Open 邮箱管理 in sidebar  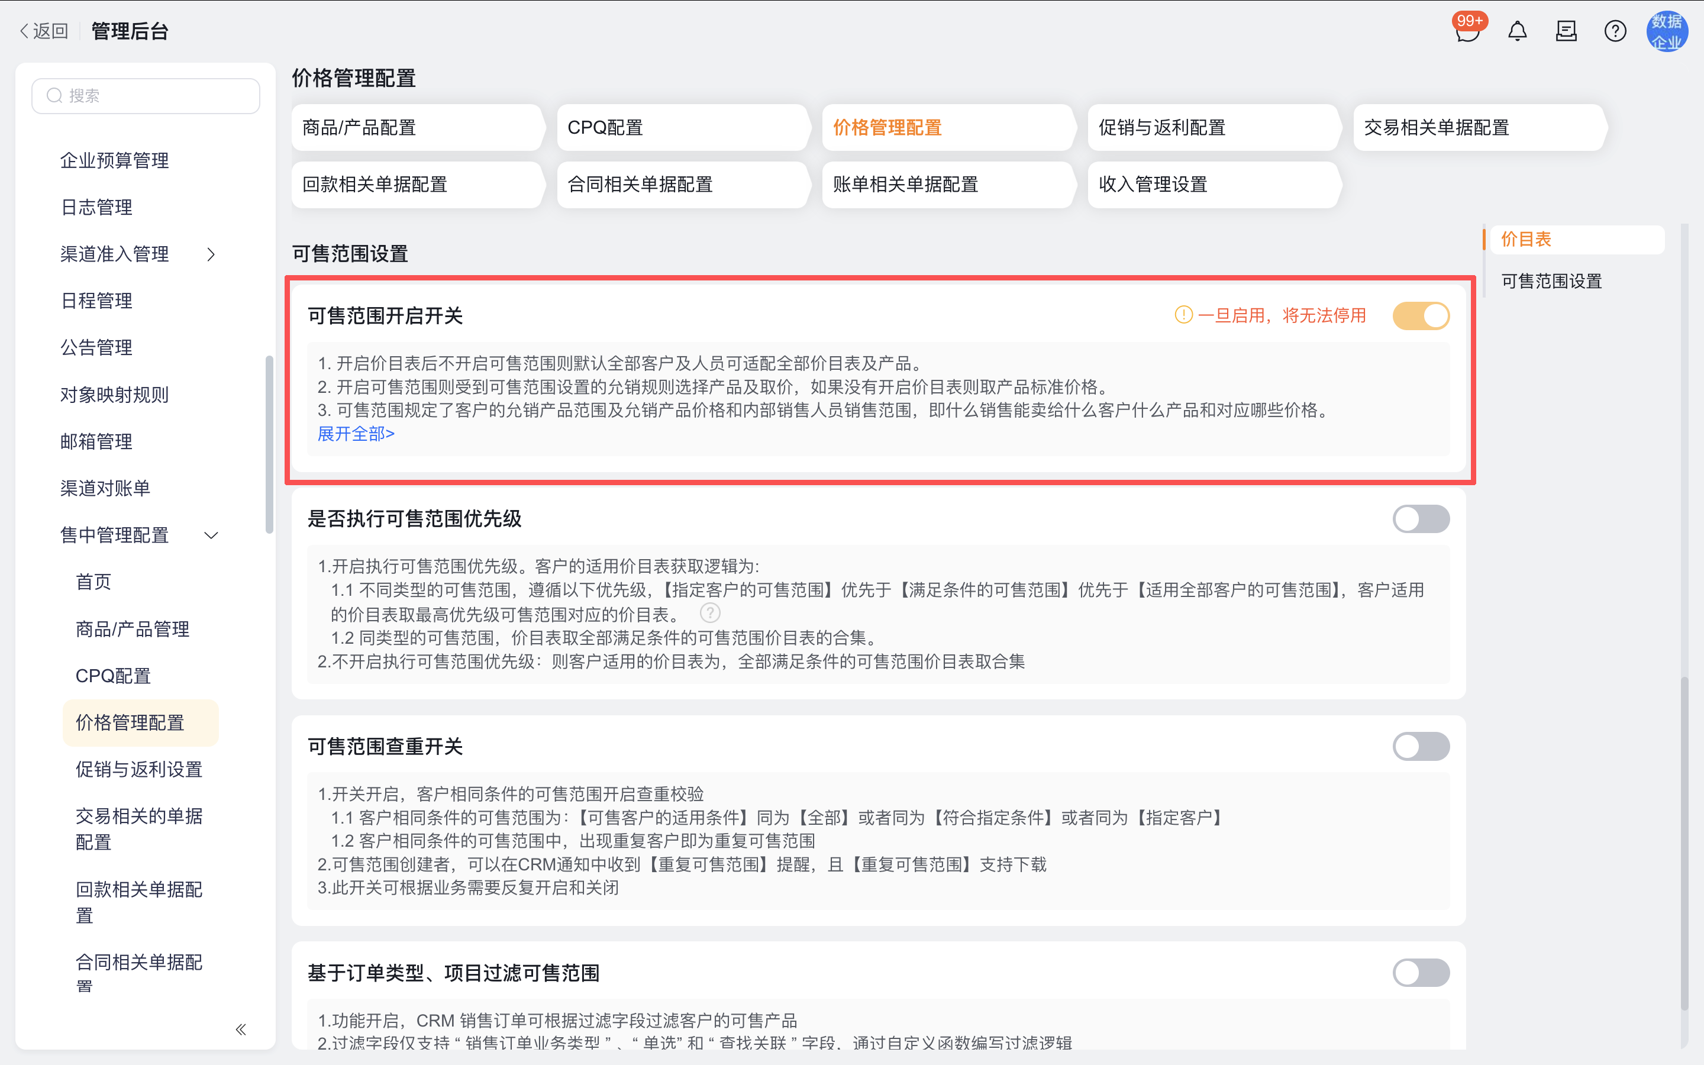tap(96, 441)
